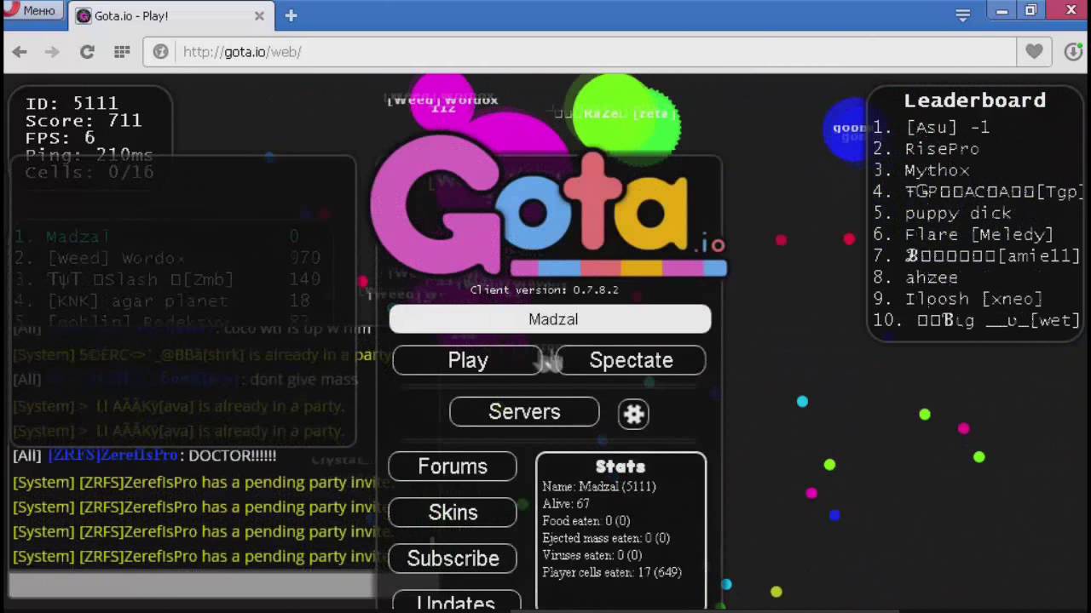Open the tab menu icon in title bar
This screenshot has width=1091, height=613.
[963, 14]
